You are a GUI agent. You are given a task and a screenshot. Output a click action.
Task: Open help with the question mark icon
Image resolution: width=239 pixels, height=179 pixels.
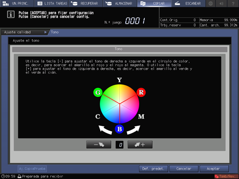(233, 3)
